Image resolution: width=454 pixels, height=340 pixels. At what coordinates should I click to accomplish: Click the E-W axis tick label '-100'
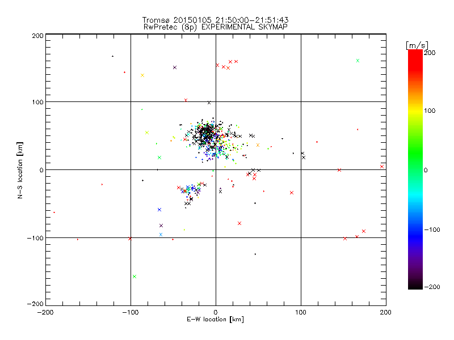(x=131, y=312)
